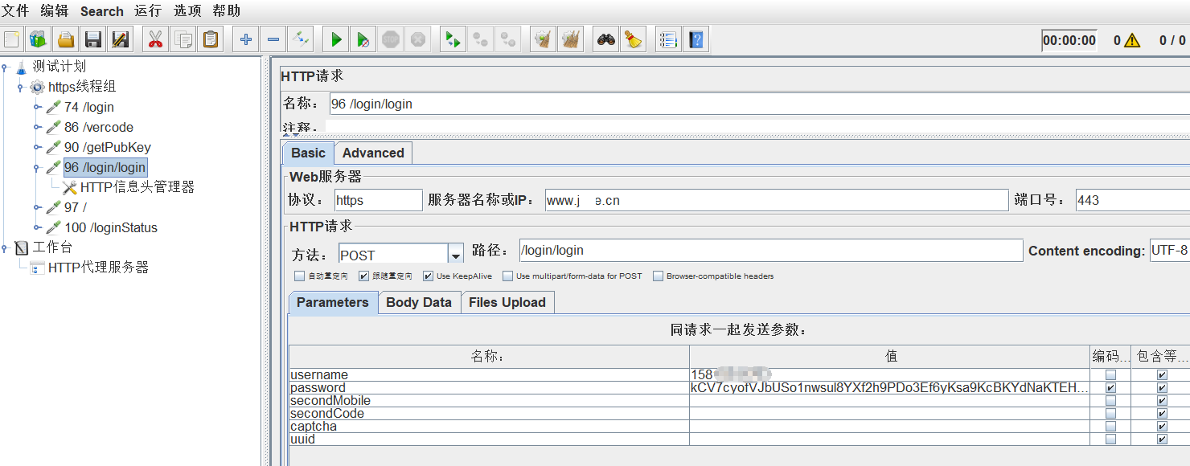This screenshot has height=466, width=1190.
Task: Toggle include-equals checkbox for captcha row
Action: point(1162,427)
